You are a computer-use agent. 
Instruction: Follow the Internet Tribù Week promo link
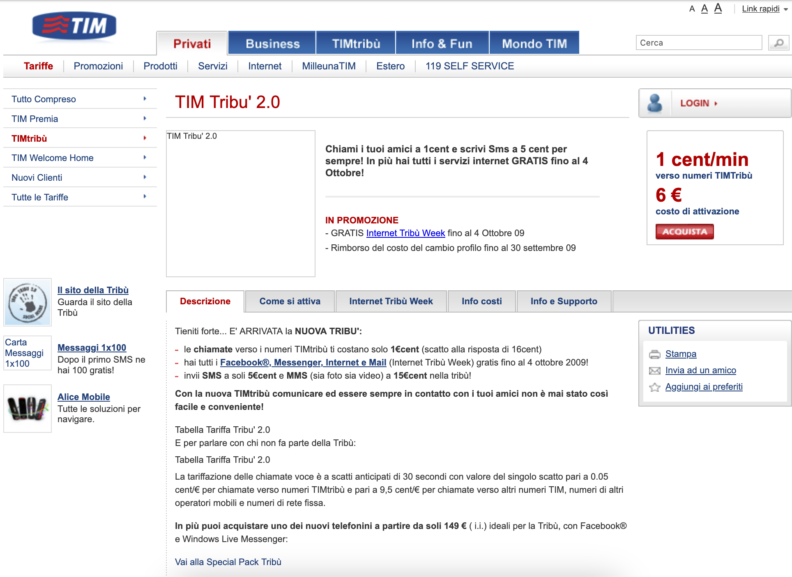pos(405,233)
